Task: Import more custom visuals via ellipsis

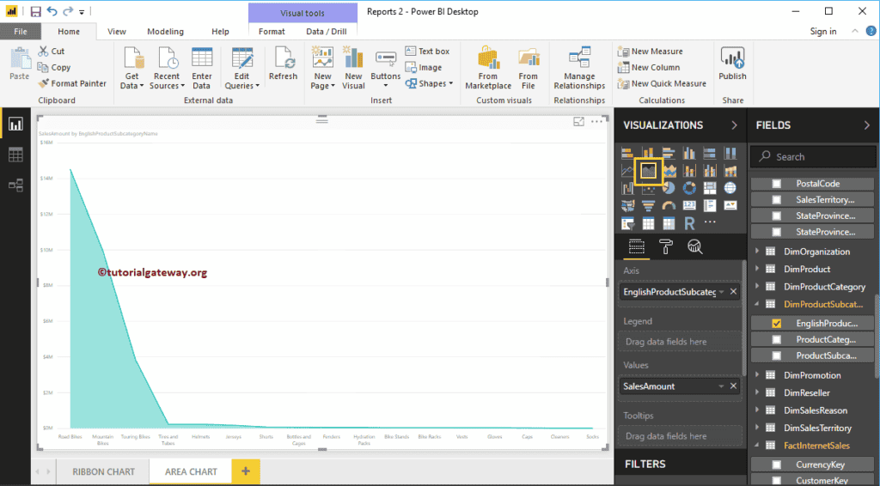Action: (x=710, y=222)
